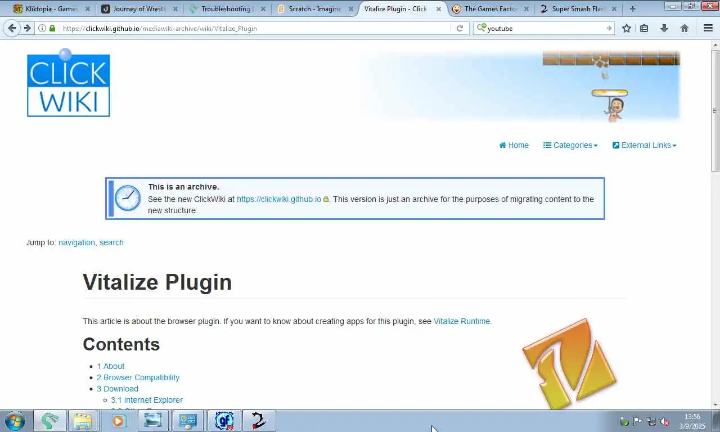Launch Windows Media Player from taskbar
The image size is (720, 432).
(x=118, y=421)
